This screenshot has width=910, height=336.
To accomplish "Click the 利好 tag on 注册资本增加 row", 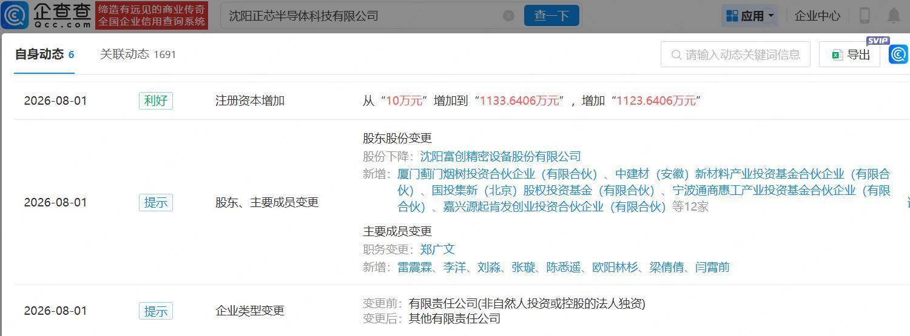I will click(x=155, y=100).
